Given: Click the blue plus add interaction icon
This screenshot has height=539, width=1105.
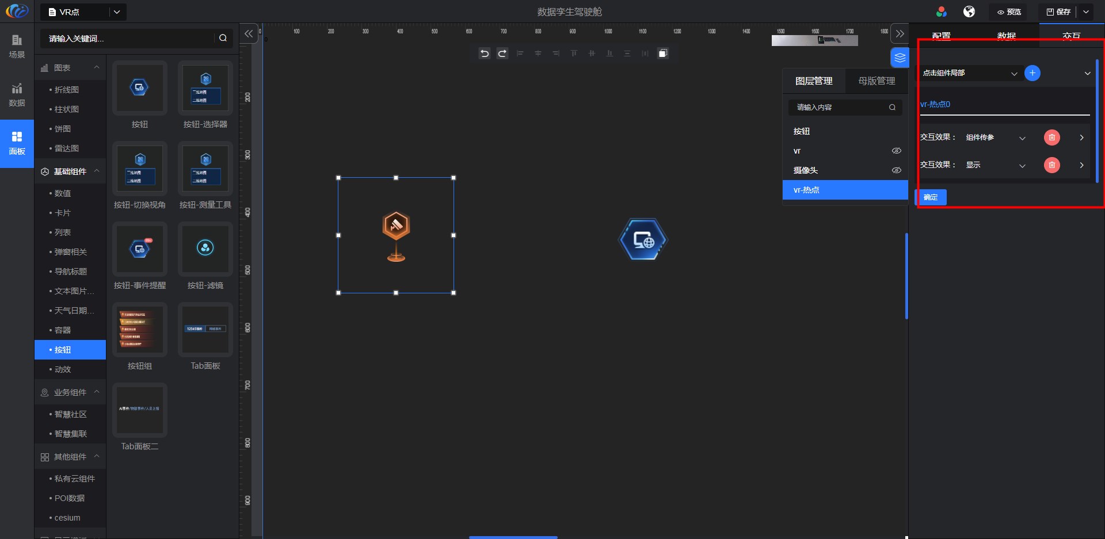Looking at the screenshot, I should (x=1032, y=73).
